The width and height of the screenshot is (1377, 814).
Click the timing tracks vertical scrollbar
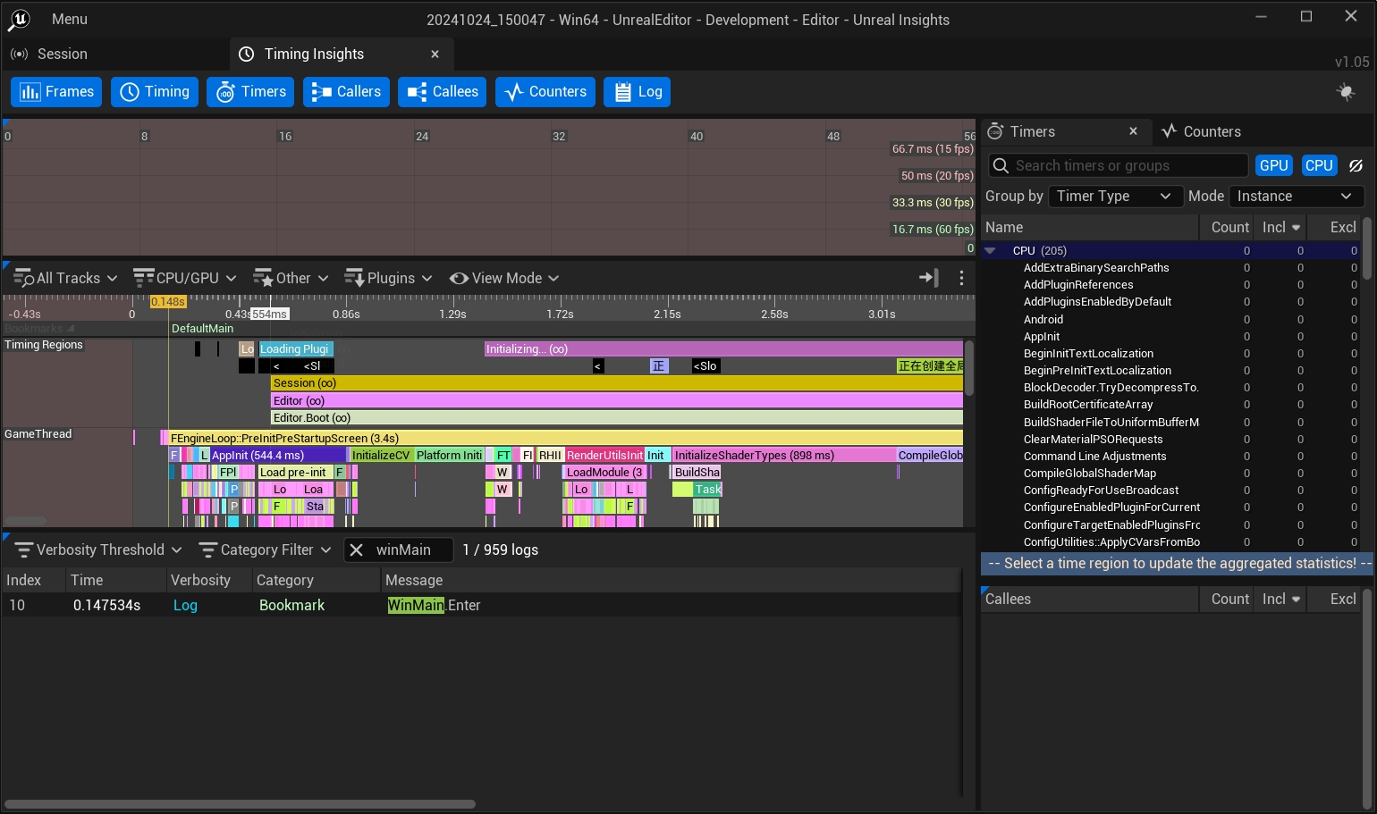click(x=969, y=366)
